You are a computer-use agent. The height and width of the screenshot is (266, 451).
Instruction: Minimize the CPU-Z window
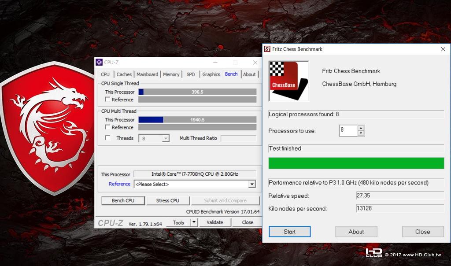click(215, 63)
